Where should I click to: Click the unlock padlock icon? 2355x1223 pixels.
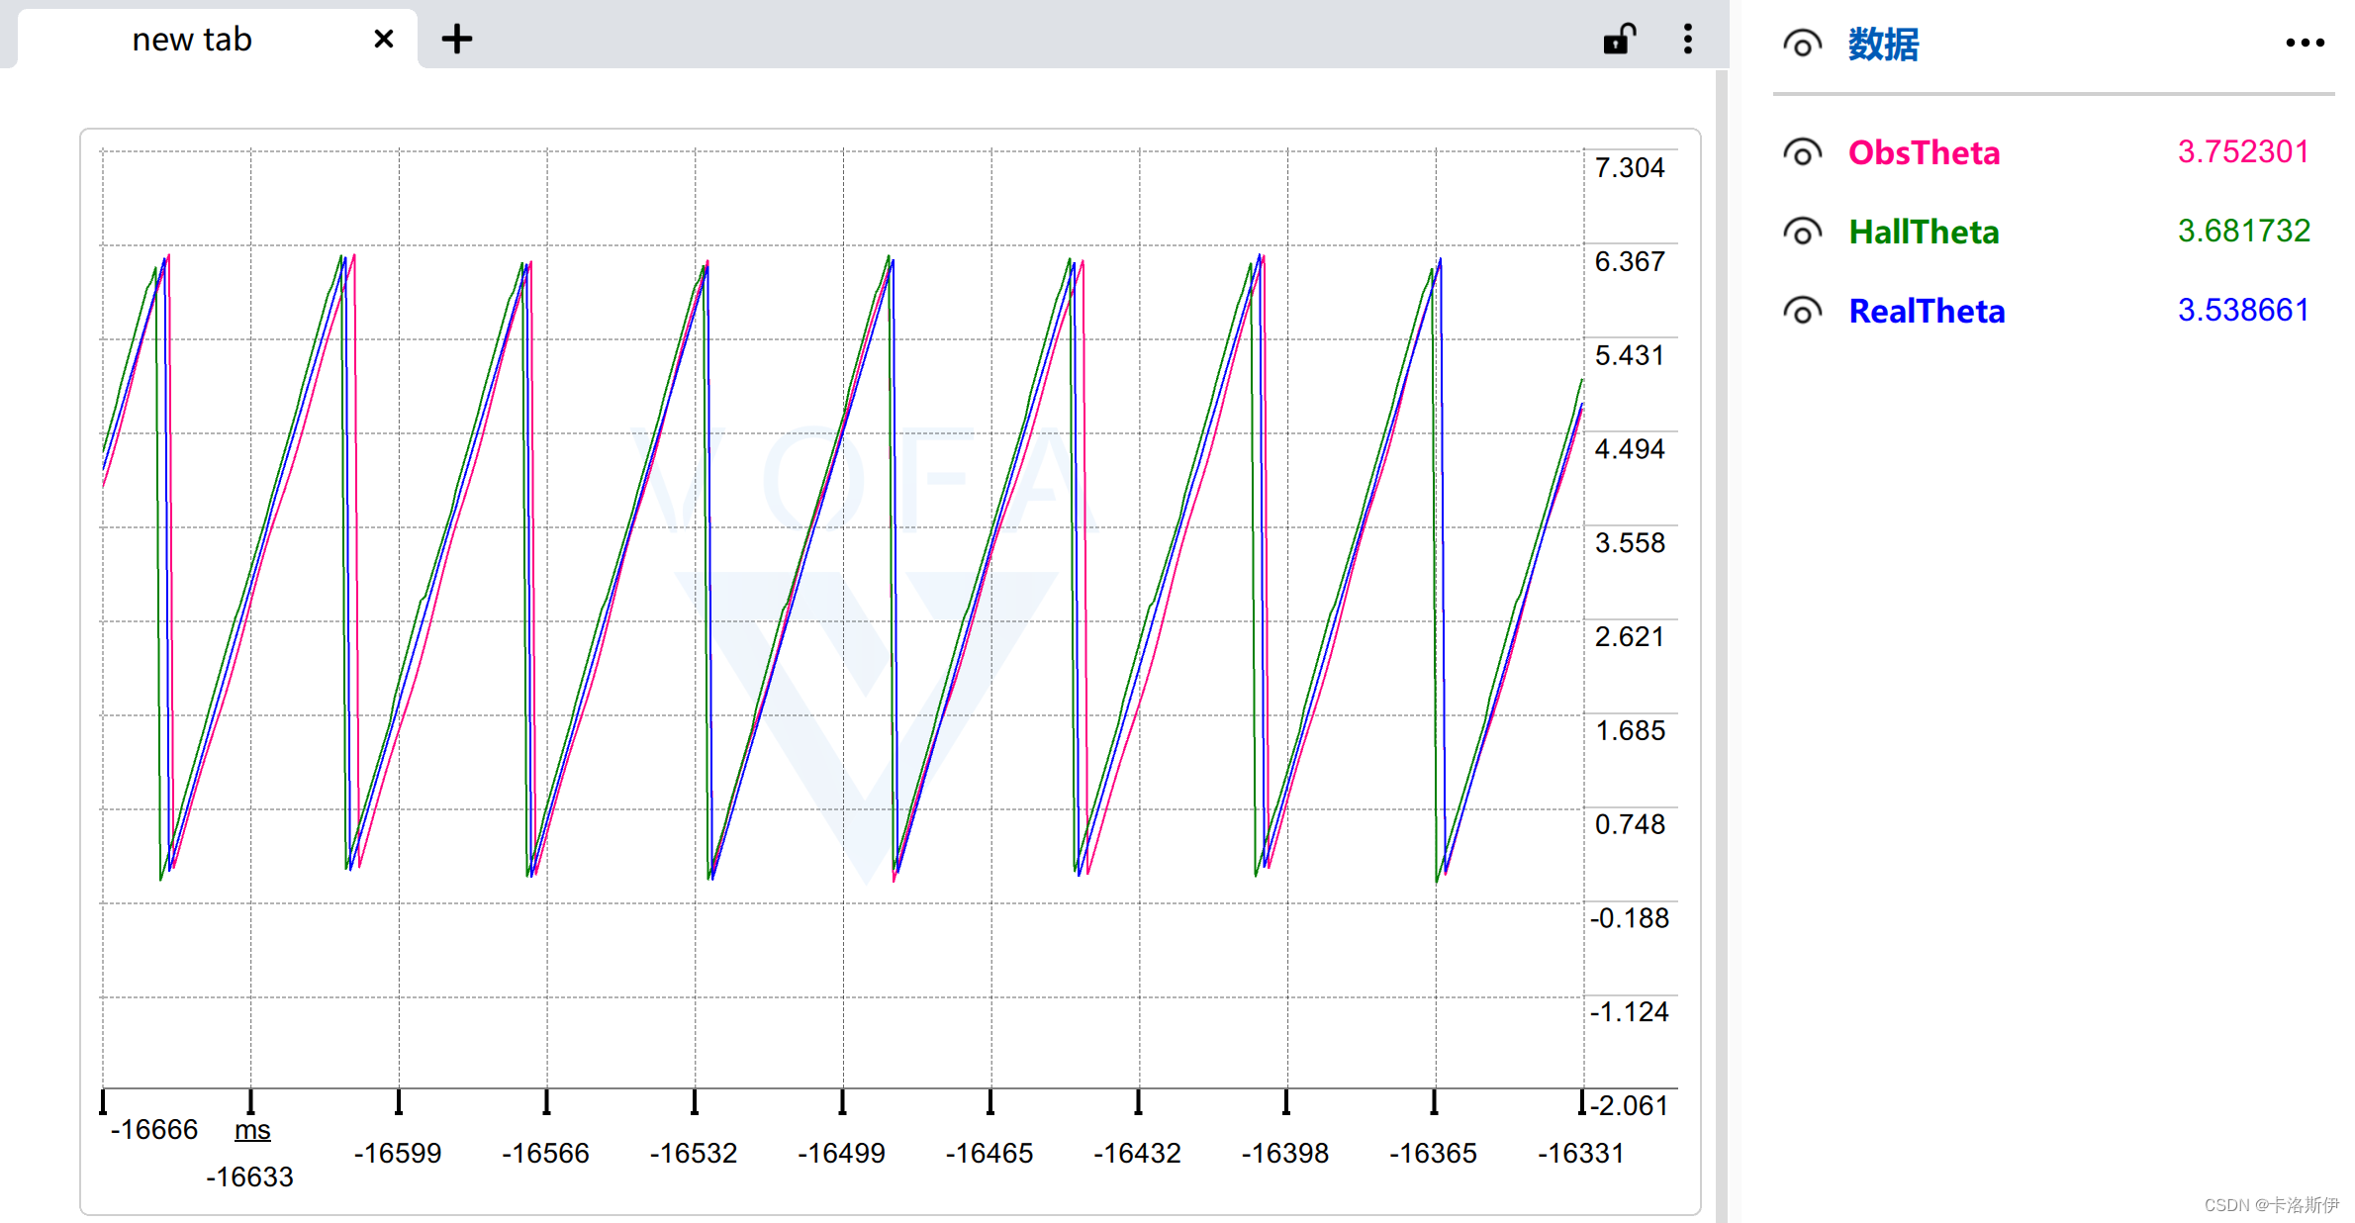point(1619,40)
